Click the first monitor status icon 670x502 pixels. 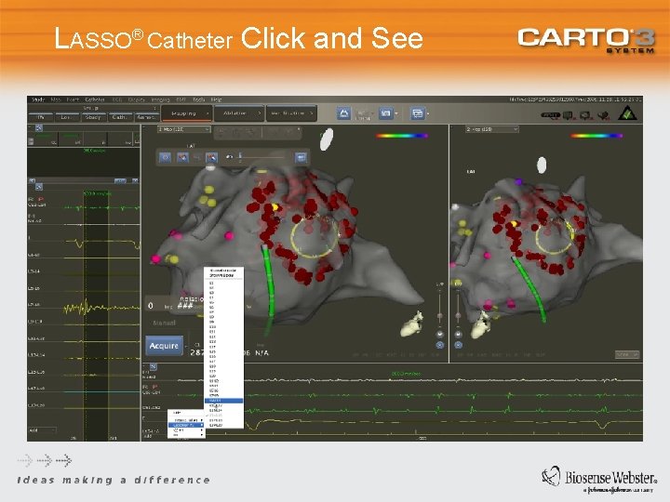pyautogui.click(x=568, y=115)
